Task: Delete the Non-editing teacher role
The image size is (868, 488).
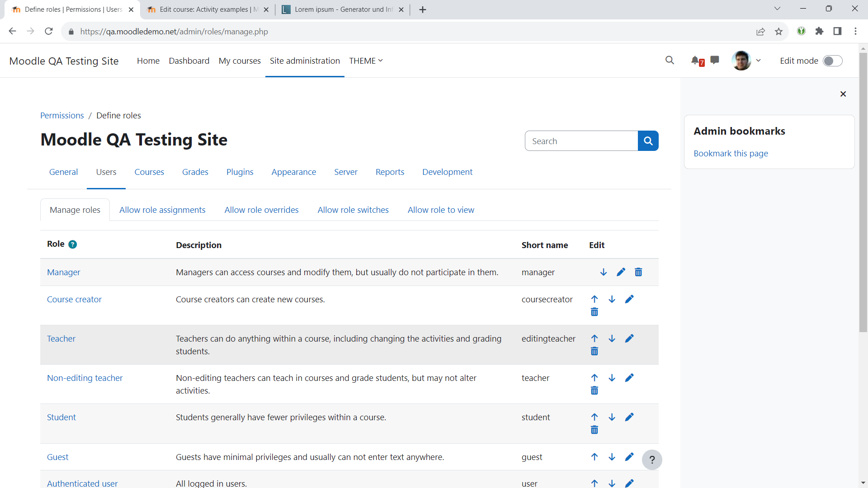Action: pos(594,390)
